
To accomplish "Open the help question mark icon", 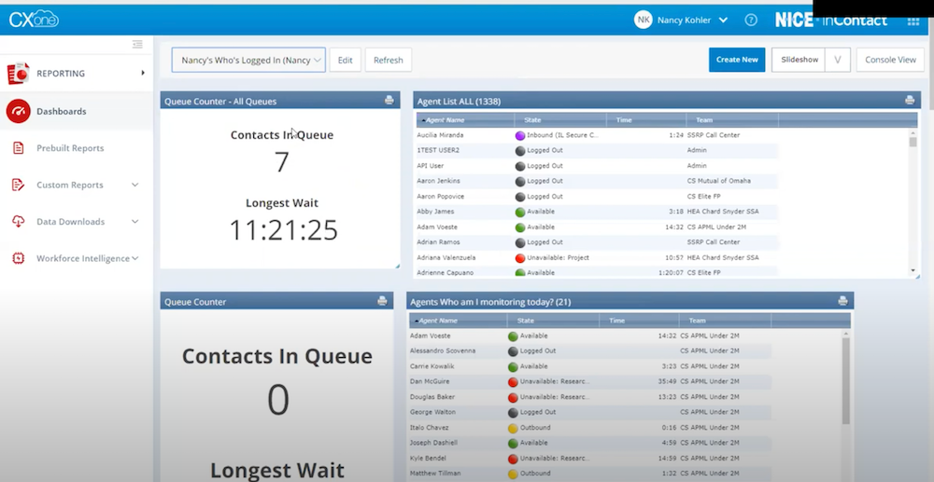I will (751, 21).
